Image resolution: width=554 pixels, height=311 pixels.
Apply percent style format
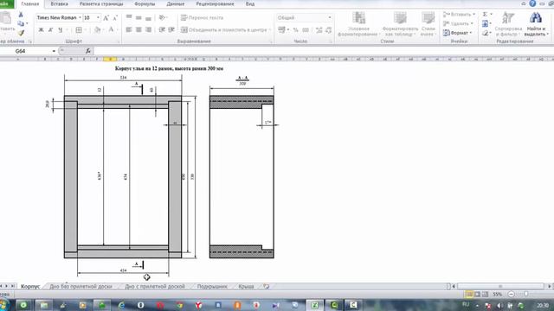[296, 30]
